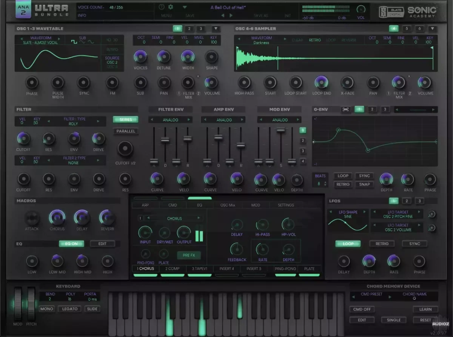Click the G-ENV fit-view icon
This screenshot has height=337, width=453.
coord(345,109)
